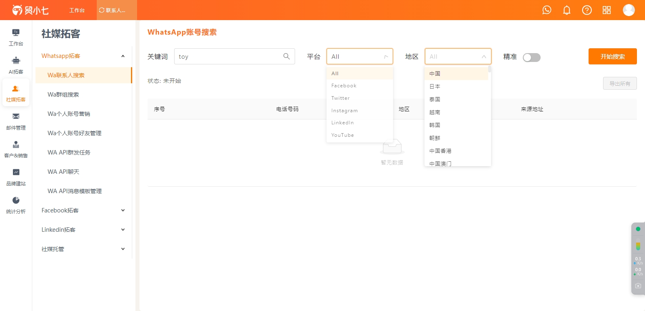
Task: Click the 开始搜索 button
Action: (613, 56)
